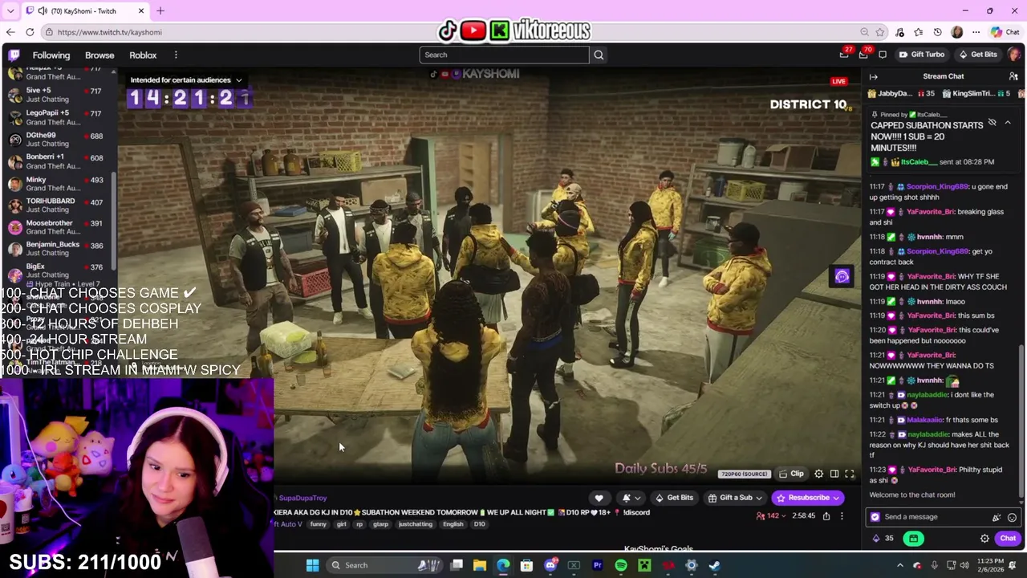1027x578 pixels.
Task: Open the Following tab
Action: 51,55
